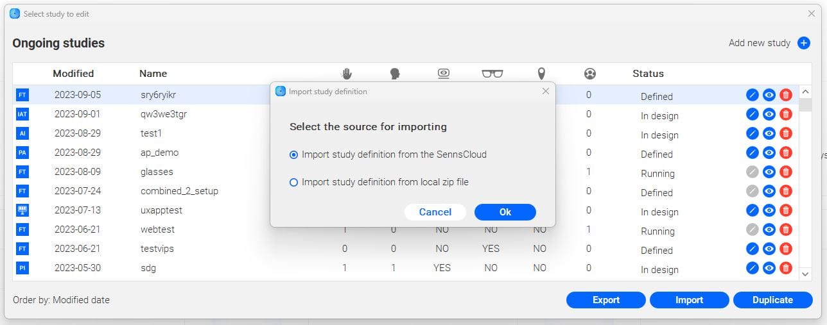Sort by the Modified column header
The height and width of the screenshot is (325, 827).
tap(73, 74)
